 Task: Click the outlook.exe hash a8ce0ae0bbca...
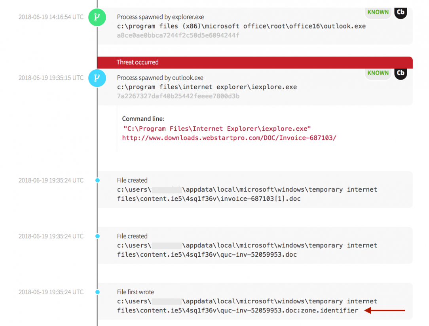[x=178, y=35]
